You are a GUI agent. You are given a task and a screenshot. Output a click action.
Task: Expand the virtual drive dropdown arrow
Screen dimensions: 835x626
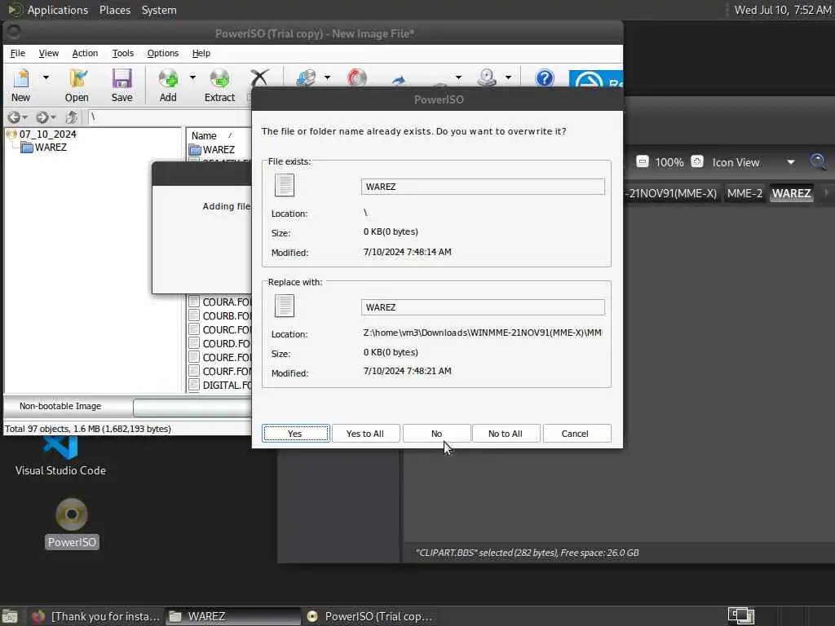point(508,77)
